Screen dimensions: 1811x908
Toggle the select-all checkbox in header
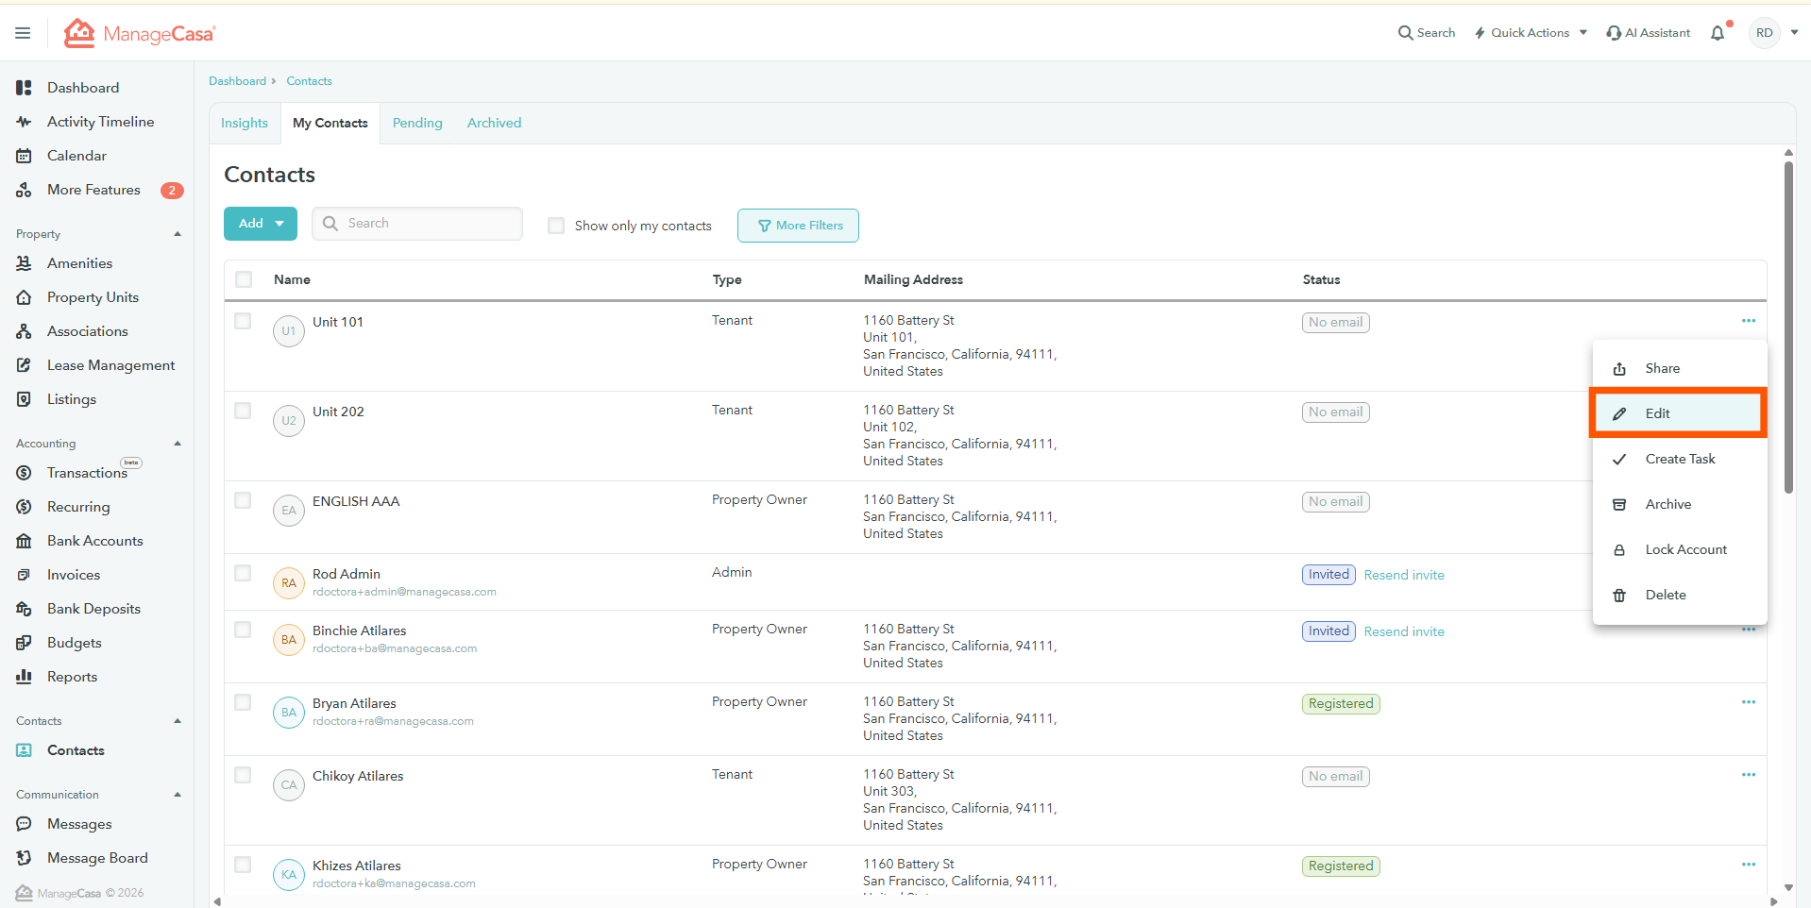(x=244, y=279)
